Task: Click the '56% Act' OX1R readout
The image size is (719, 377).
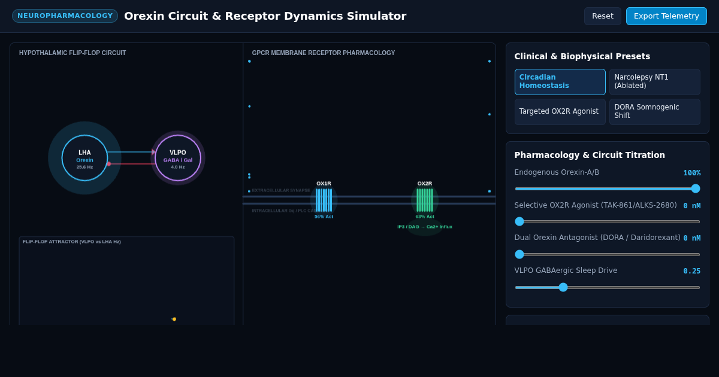Action: point(324,217)
